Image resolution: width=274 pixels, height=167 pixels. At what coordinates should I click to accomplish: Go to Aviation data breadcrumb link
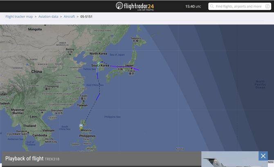[x=48, y=17]
